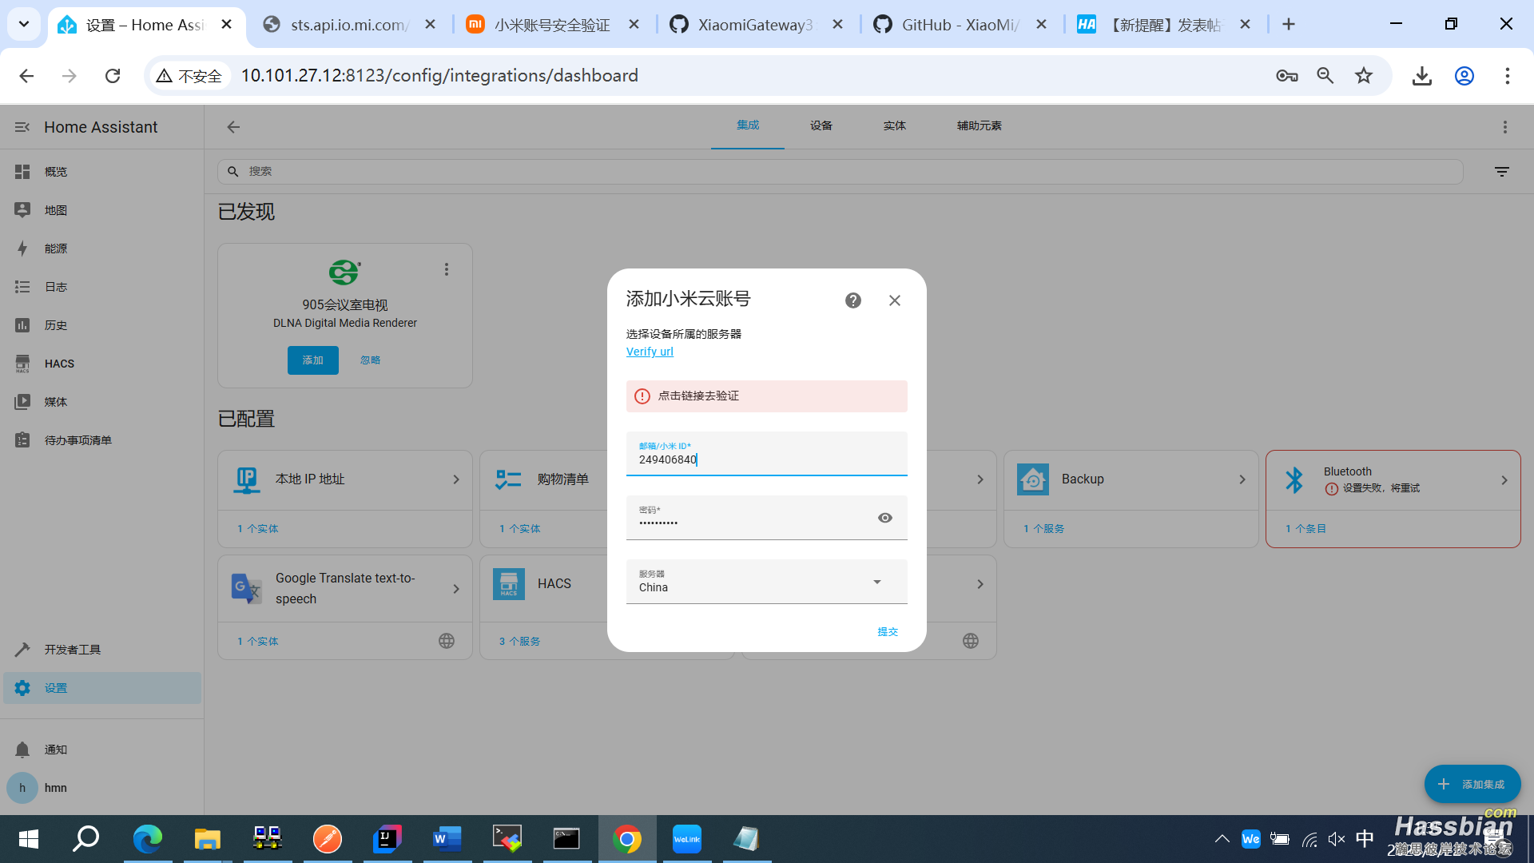This screenshot has height=863, width=1534.
Task: Open File Explorer from taskbar
Action: (208, 839)
